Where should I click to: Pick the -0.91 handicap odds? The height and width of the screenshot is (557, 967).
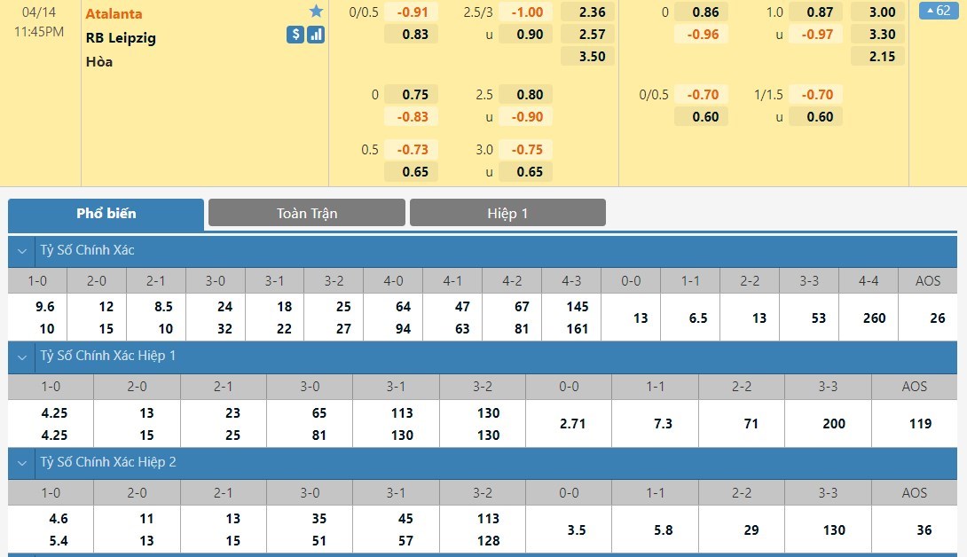pyautogui.click(x=414, y=12)
